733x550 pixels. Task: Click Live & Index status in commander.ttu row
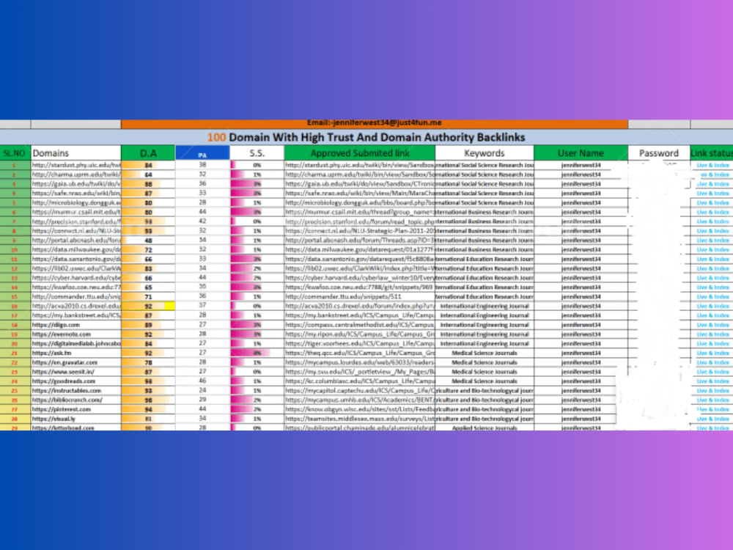[x=712, y=296]
